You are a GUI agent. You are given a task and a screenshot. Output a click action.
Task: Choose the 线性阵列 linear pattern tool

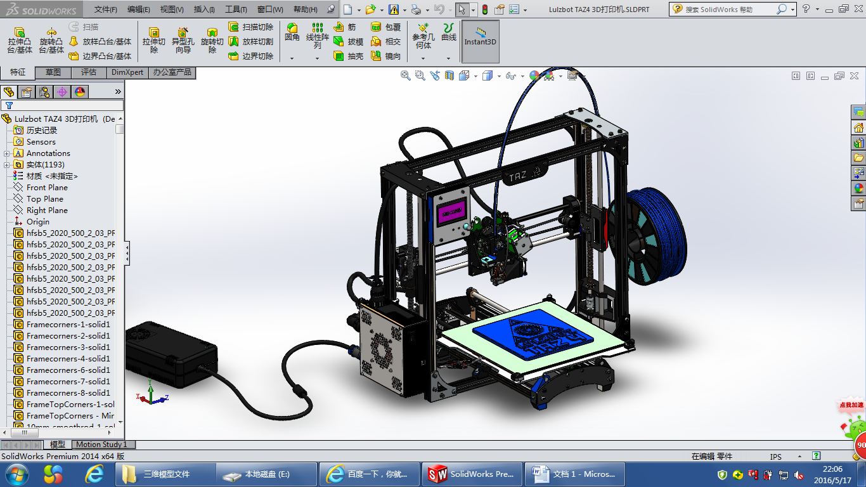(318, 36)
